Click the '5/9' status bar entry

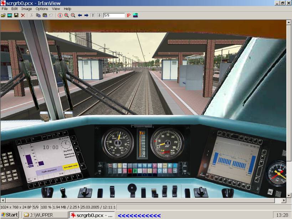(36, 207)
